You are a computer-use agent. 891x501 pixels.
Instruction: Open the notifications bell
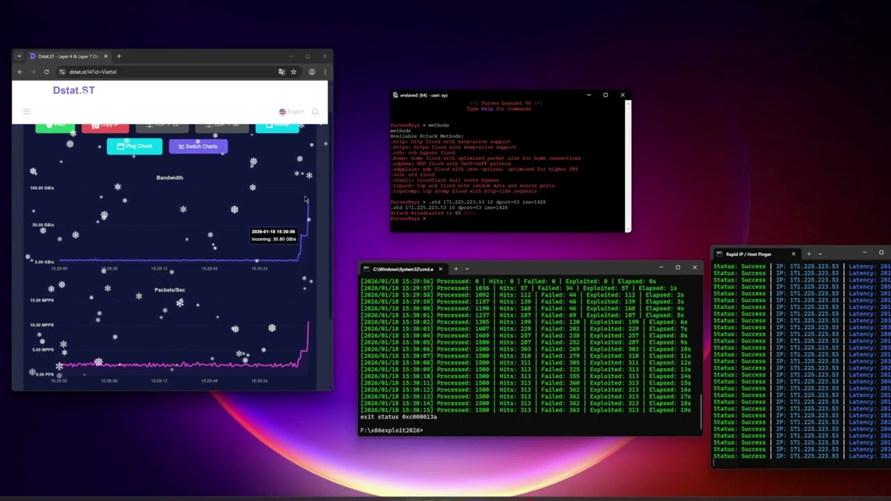click(315, 111)
